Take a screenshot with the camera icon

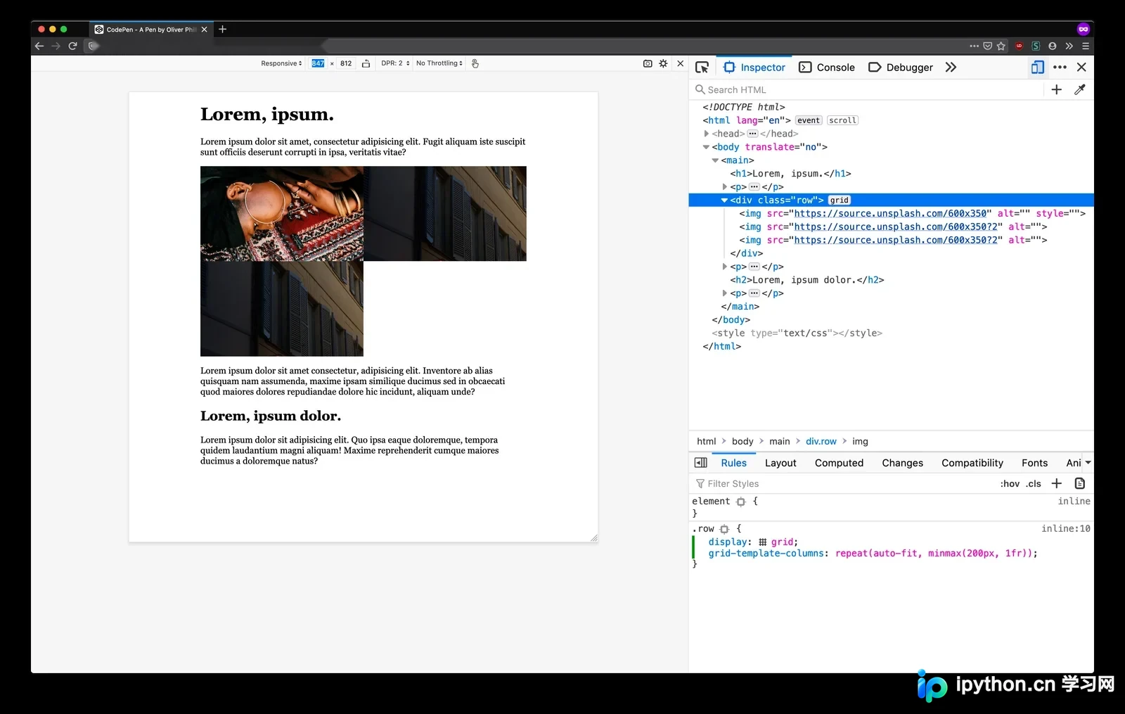click(648, 63)
